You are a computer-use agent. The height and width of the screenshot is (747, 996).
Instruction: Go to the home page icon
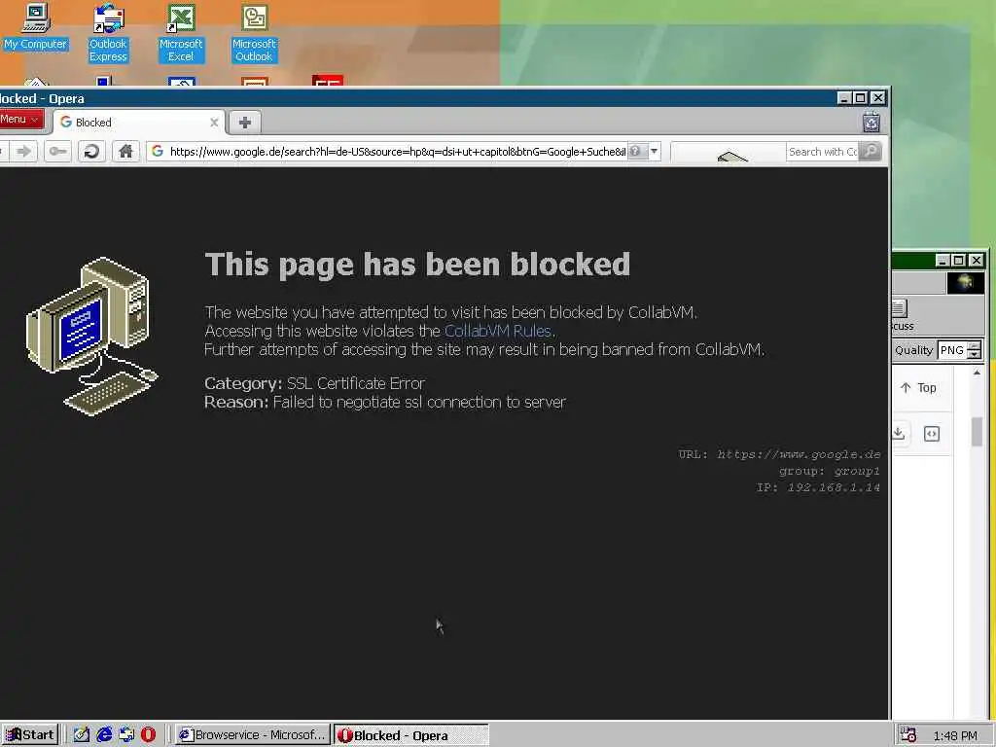tap(125, 151)
